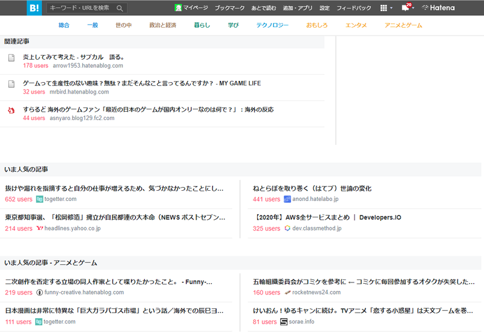Select the エンタメ category tab

tap(356, 25)
